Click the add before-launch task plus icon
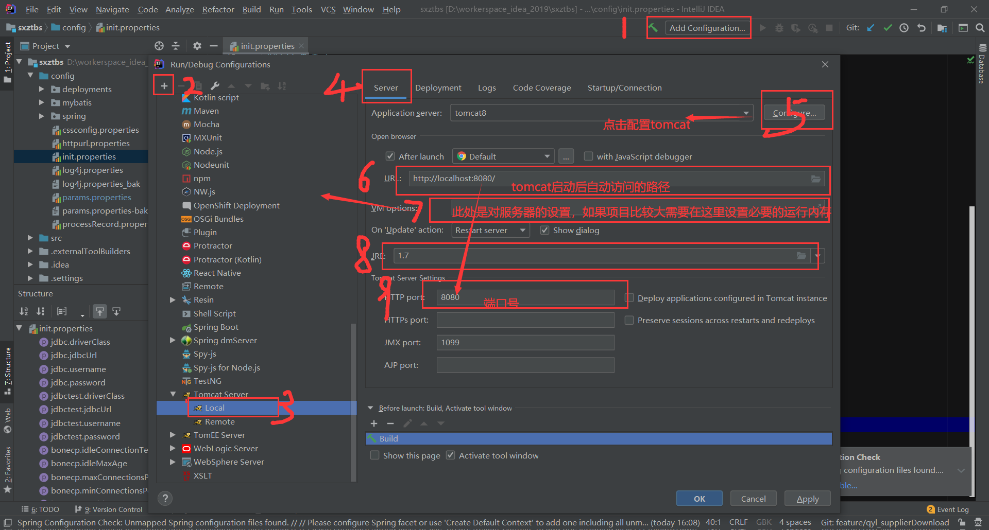This screenshot has width=989, height=530. (374, 423)
